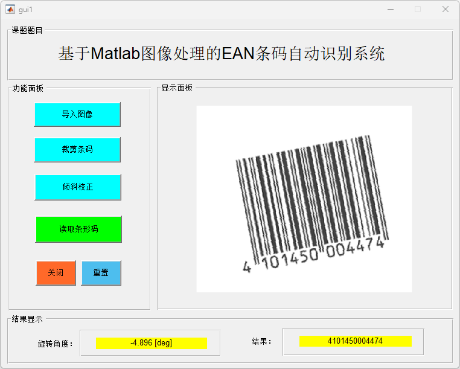460x369 pixels.
Task: Click the 旋转角度 label text
Action: click(x=55, y=344)
